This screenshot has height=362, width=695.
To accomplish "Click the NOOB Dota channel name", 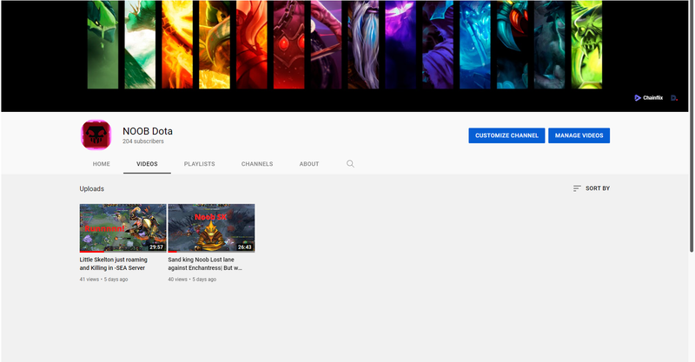I will coord(148,131).
